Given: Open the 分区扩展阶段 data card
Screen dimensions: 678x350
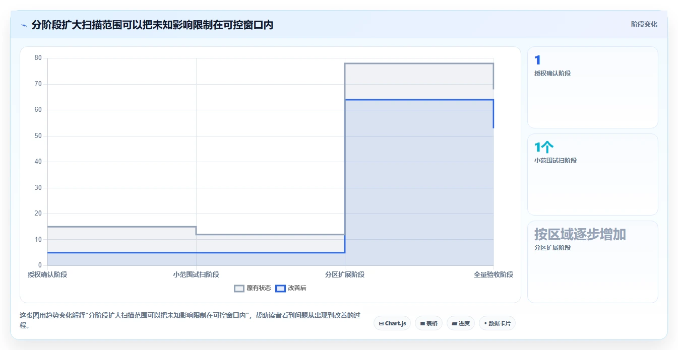Looking at the screenshot, I should [x=593, y=262].
